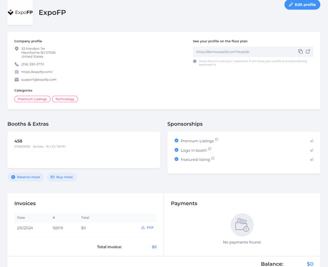Screen dimensions: 328x267
Task: Click info icon next to Featured listing
Action: [213, 158]
